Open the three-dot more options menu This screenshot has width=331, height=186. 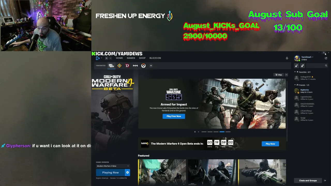pyautogui.click(x=286, y=75)
